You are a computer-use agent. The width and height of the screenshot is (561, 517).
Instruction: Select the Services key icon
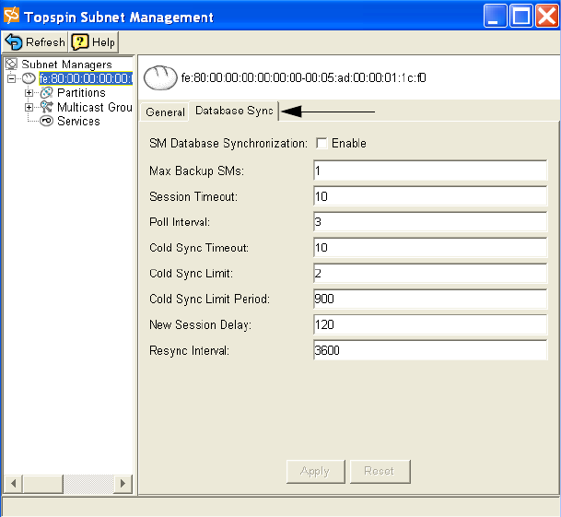pyautogui.click(x=47, y=122)
